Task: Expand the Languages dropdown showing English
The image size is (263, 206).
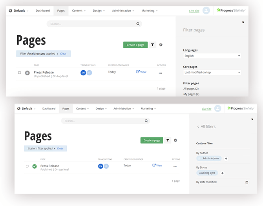Action: coord(212,56)
